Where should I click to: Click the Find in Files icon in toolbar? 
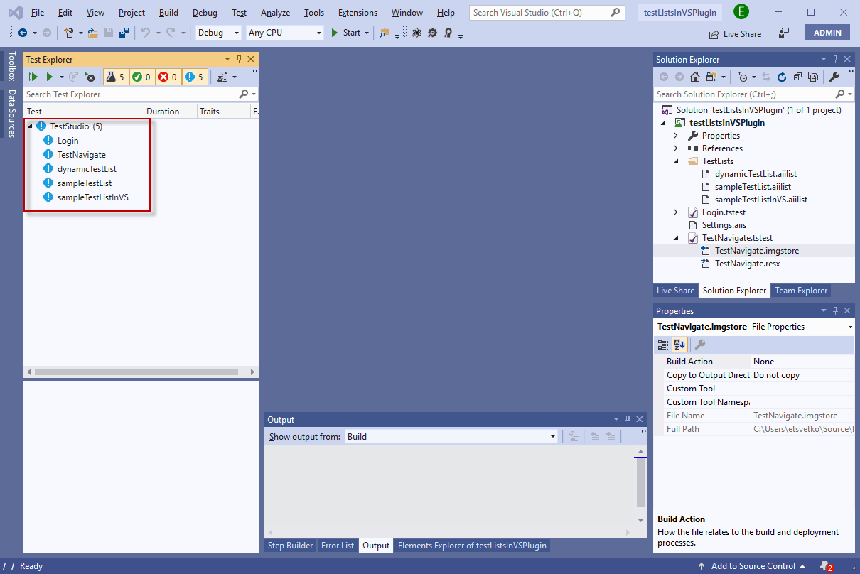[385, 33]
